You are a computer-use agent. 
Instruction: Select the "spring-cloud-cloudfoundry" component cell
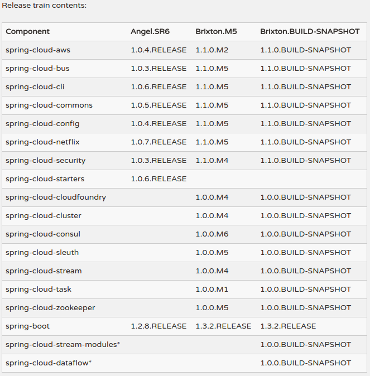[56, 197]
